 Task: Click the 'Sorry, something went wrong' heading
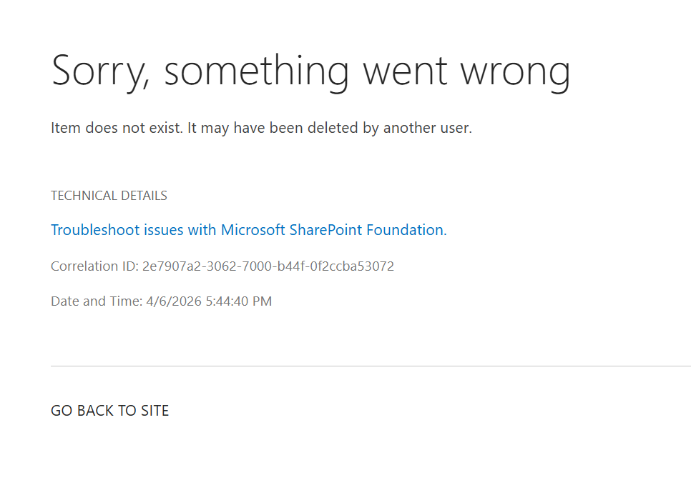(x=310, y=71)
